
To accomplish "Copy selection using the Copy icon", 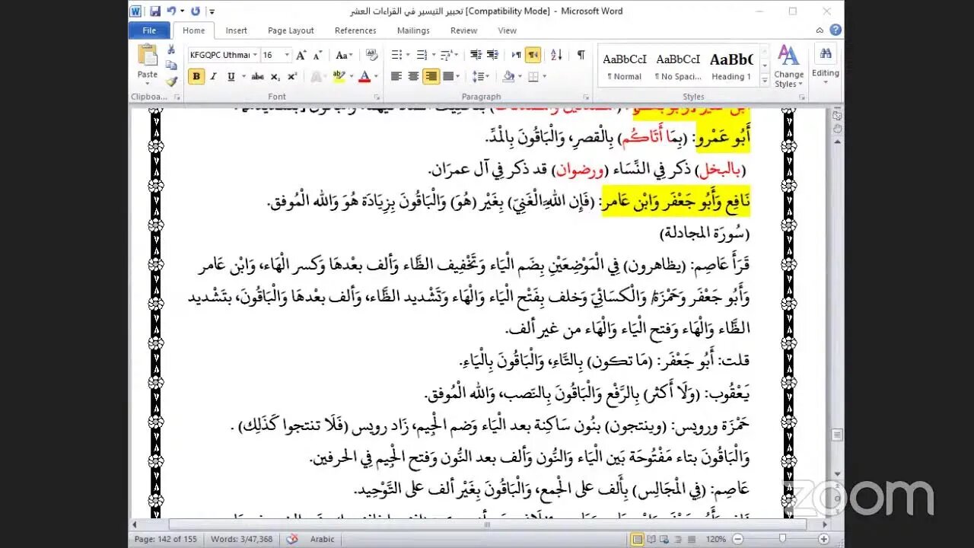I will coord(171,65).
